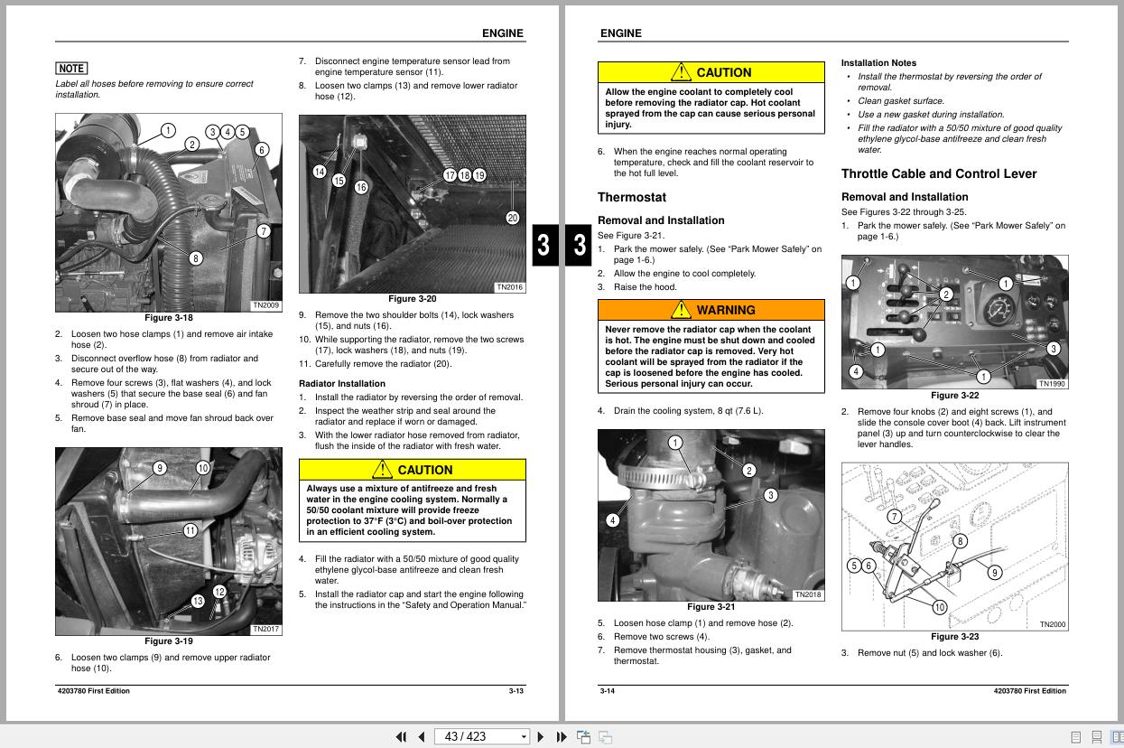Go to the first page
1124x748 pixels.
tap(402, 737)
